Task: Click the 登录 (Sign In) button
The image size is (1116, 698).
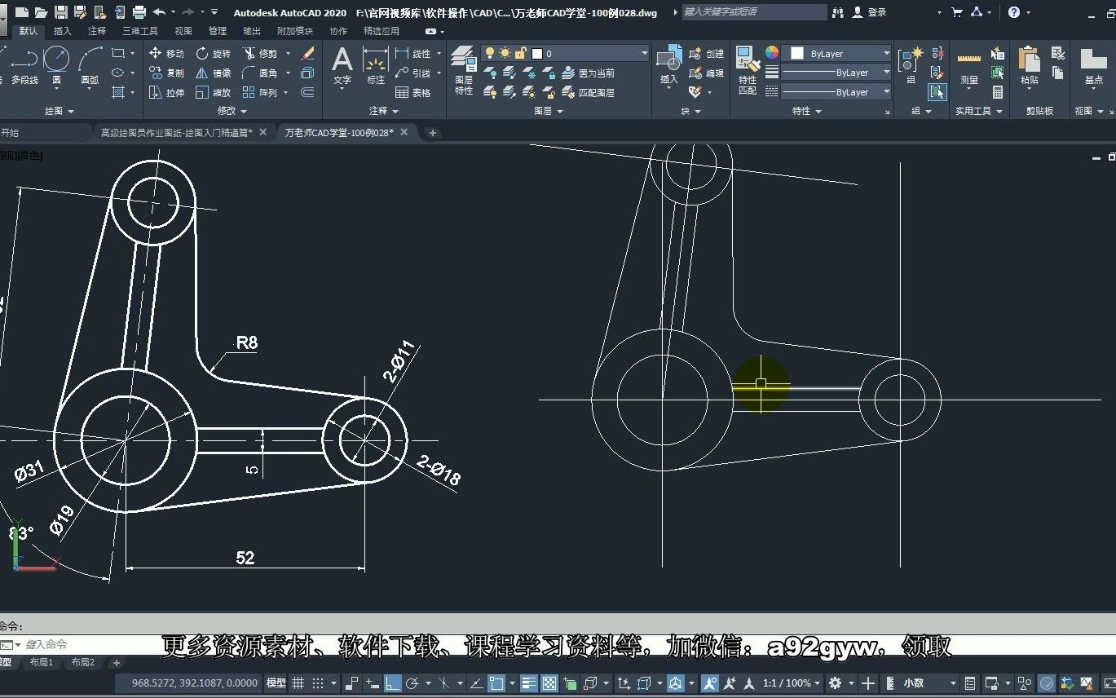Action: click(870, 12)
